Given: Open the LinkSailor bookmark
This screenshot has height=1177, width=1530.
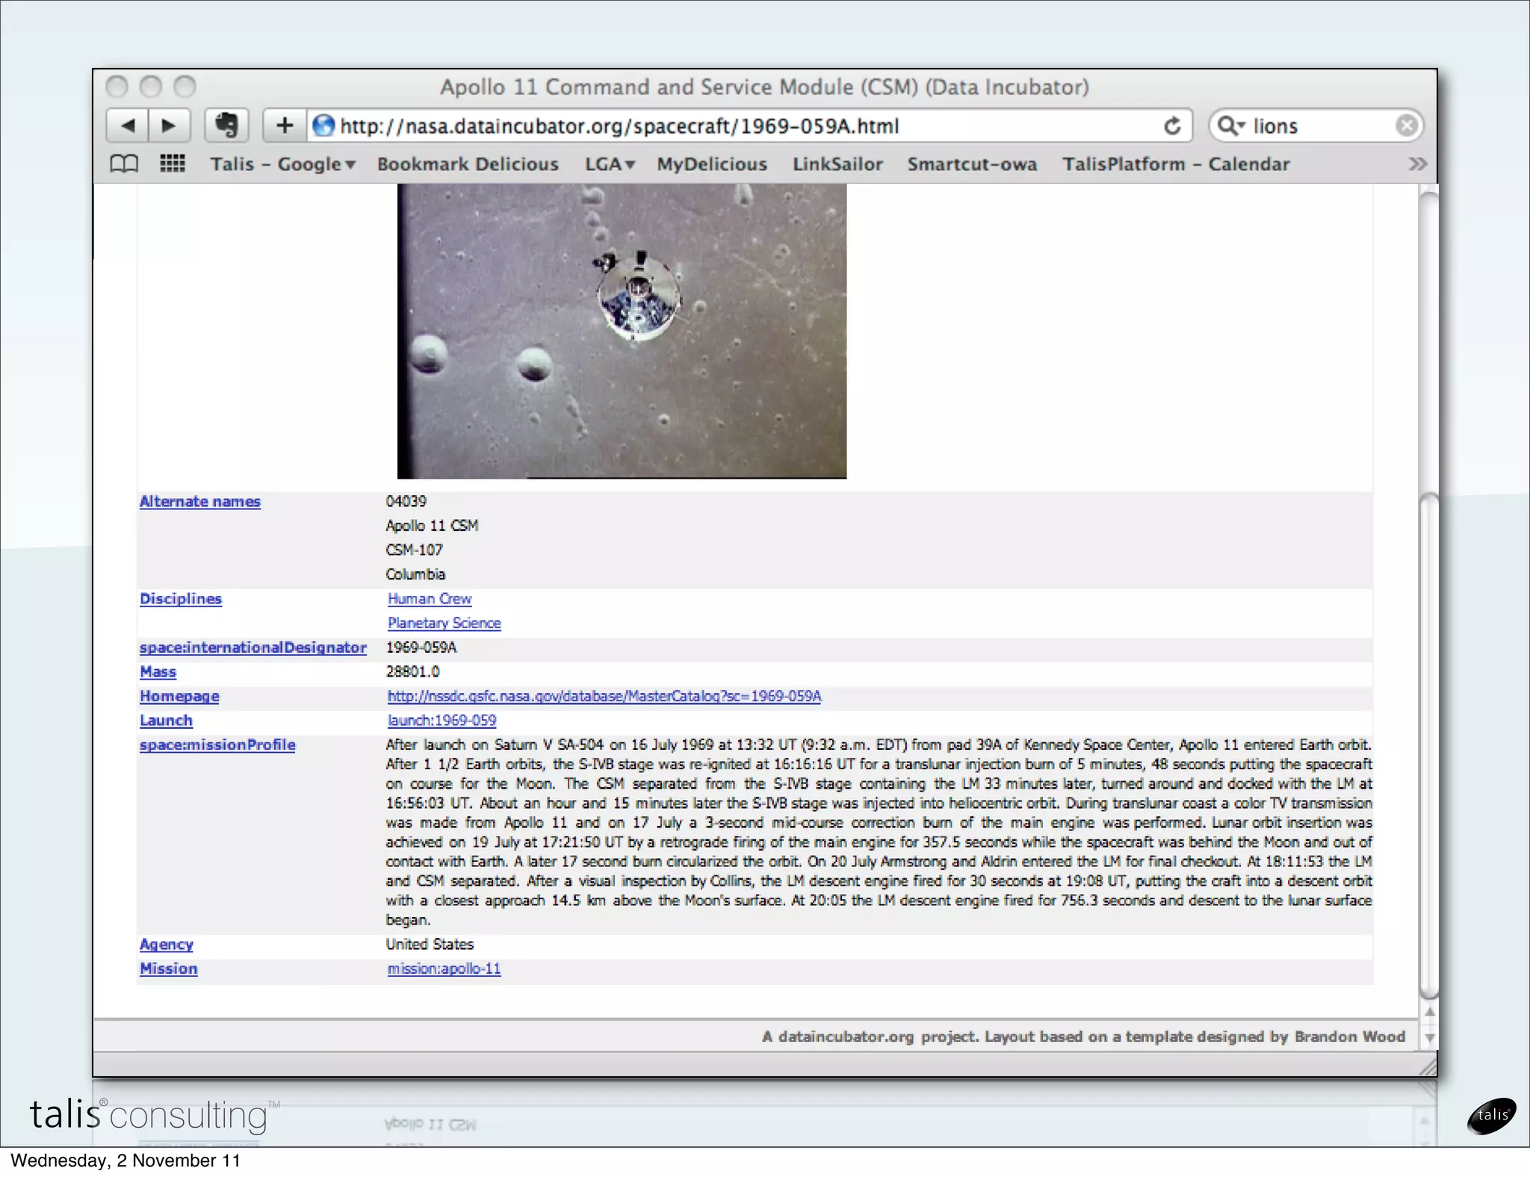Looking at the screenshot, I should point(837,164).
